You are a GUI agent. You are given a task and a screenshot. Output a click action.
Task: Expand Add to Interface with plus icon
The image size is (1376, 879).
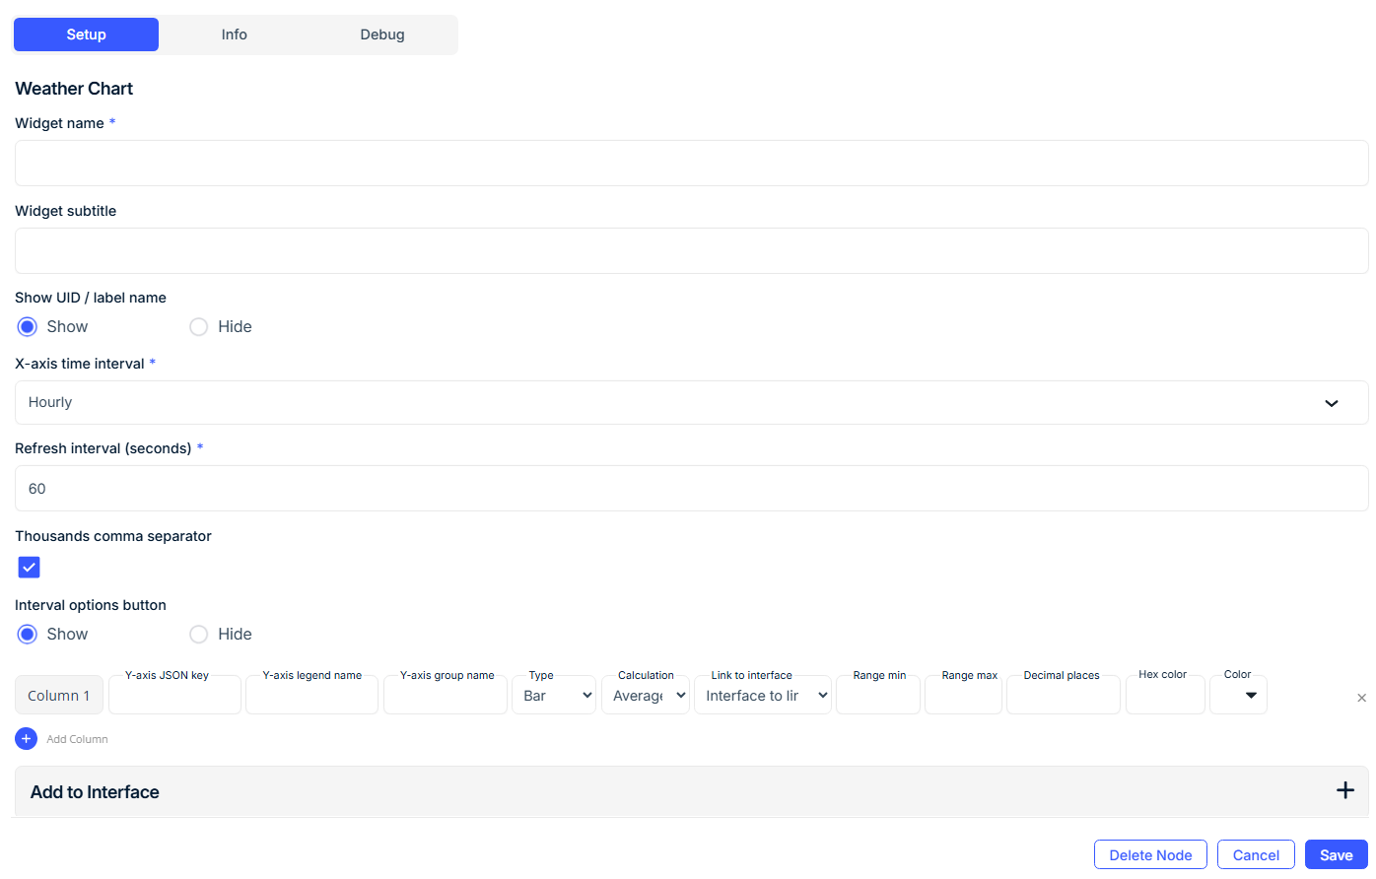(x=1345, y=790)
